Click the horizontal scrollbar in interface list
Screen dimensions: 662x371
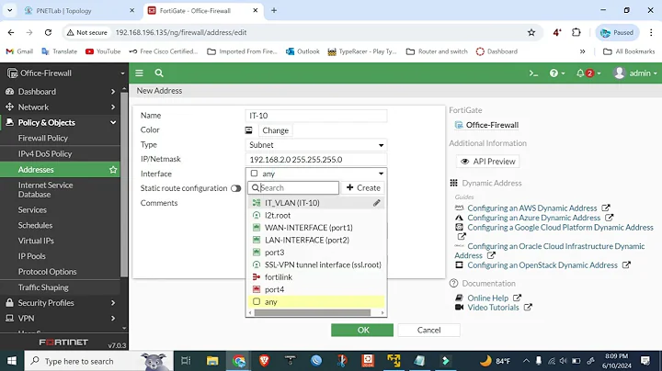(313, 313)
